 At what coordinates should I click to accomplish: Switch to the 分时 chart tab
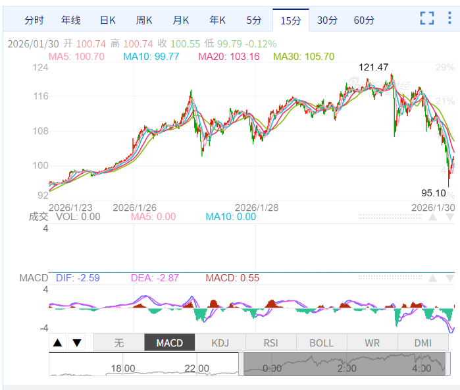pos(34,20)
